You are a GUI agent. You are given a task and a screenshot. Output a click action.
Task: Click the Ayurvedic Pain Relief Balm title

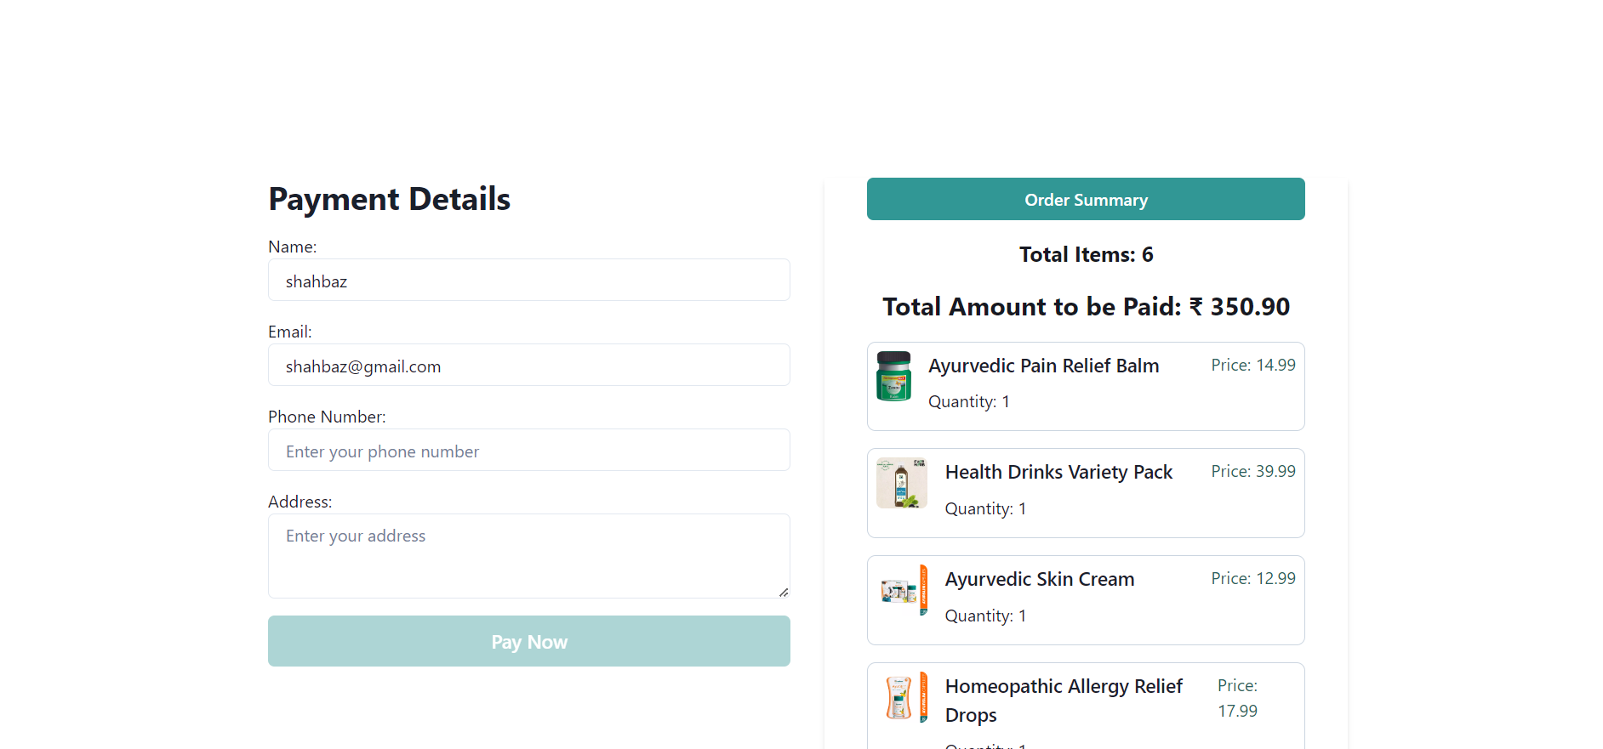1043,366
